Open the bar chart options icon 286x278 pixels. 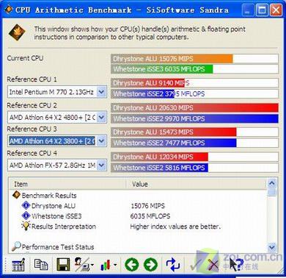pyautogui.click(x=106, y=265)
